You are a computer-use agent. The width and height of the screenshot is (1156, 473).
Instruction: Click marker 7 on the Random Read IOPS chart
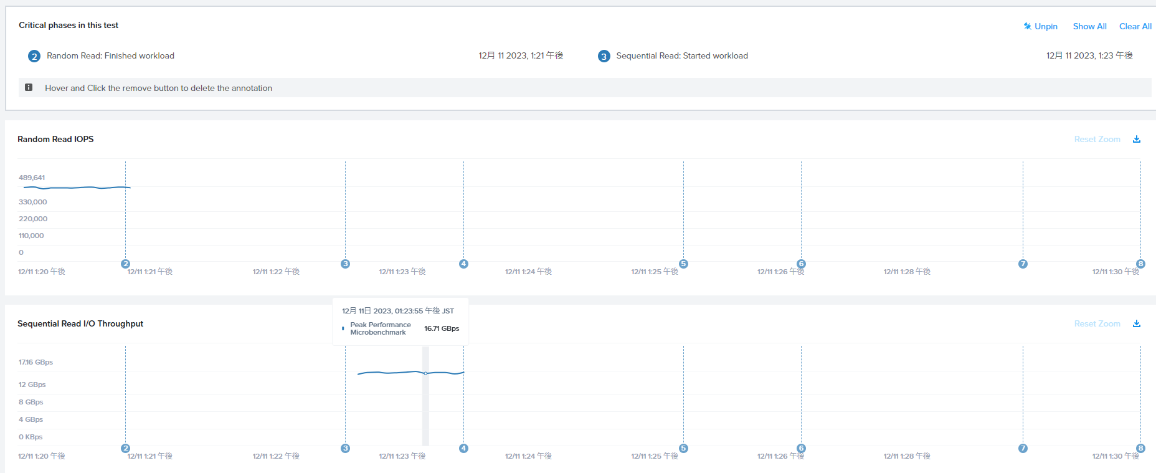tap(1023, 264)
